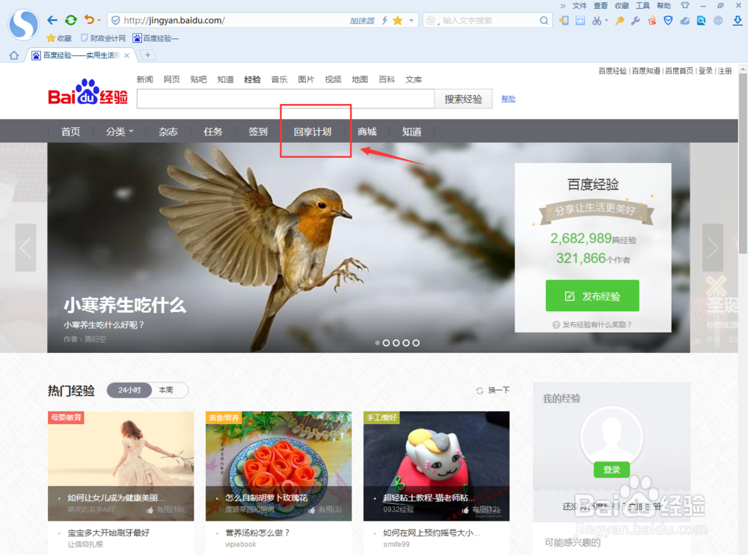Viewport: 748px width, 555px height.
Task: Click the skin shirt icon near the window controls
Action: click(685, 6)
